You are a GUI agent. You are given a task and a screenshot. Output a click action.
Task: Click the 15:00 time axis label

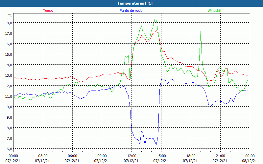161,156
